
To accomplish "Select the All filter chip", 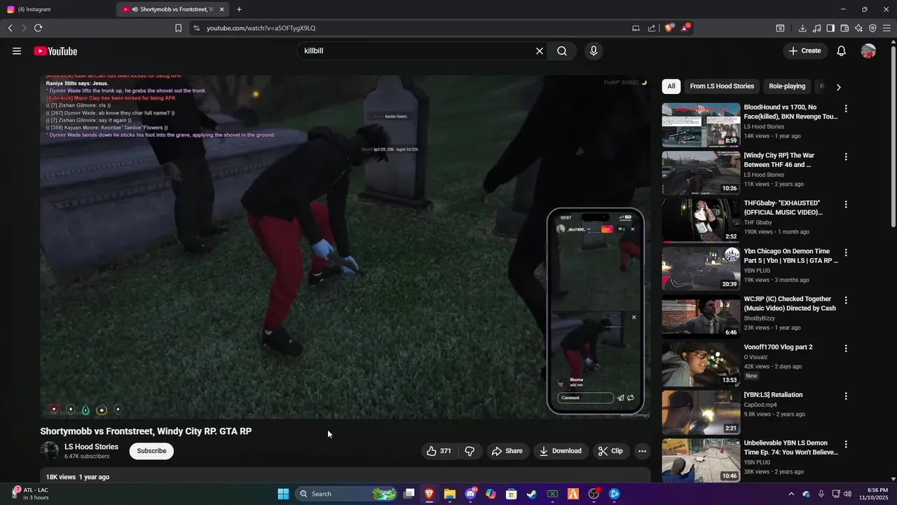I will pyautogui.click(x=671, y=86).
